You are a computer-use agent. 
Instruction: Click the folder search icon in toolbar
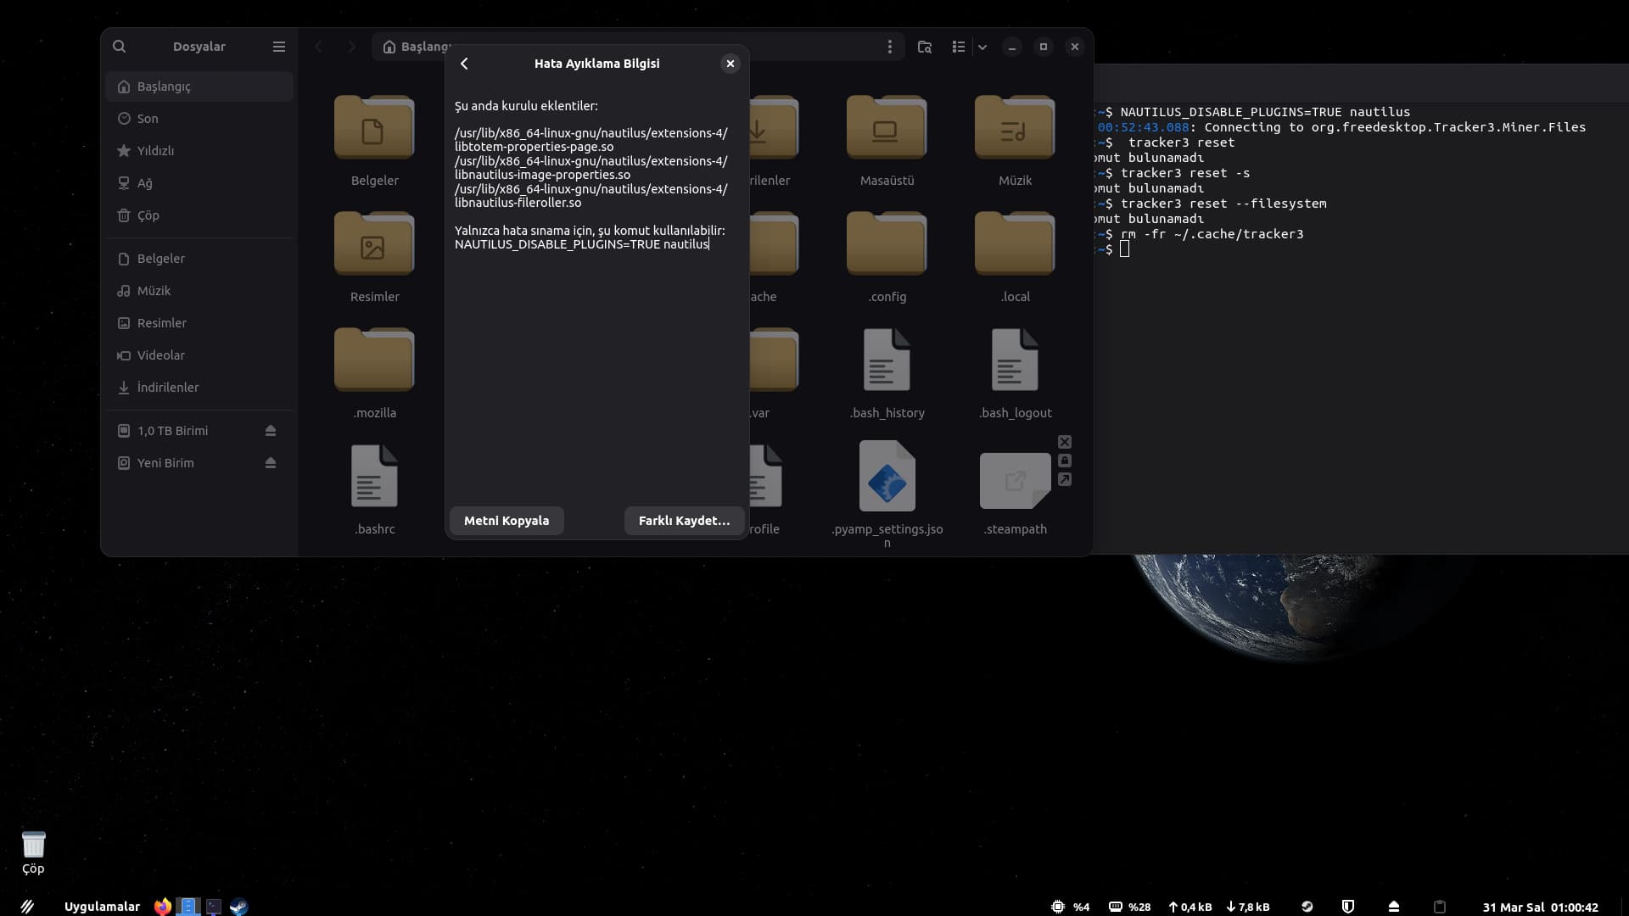point(925,47)
